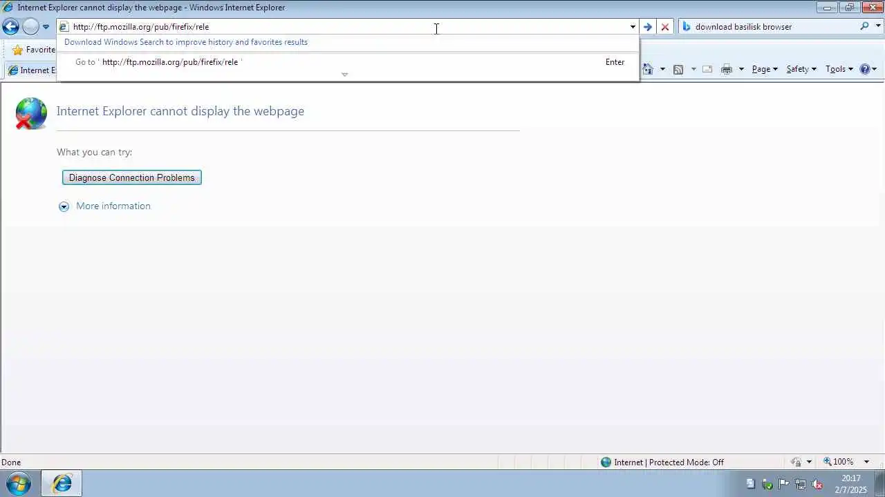Viewport: 885px width, 497px height.
Task: Click the page favicon in the address bar
Action: click(64, 27)
